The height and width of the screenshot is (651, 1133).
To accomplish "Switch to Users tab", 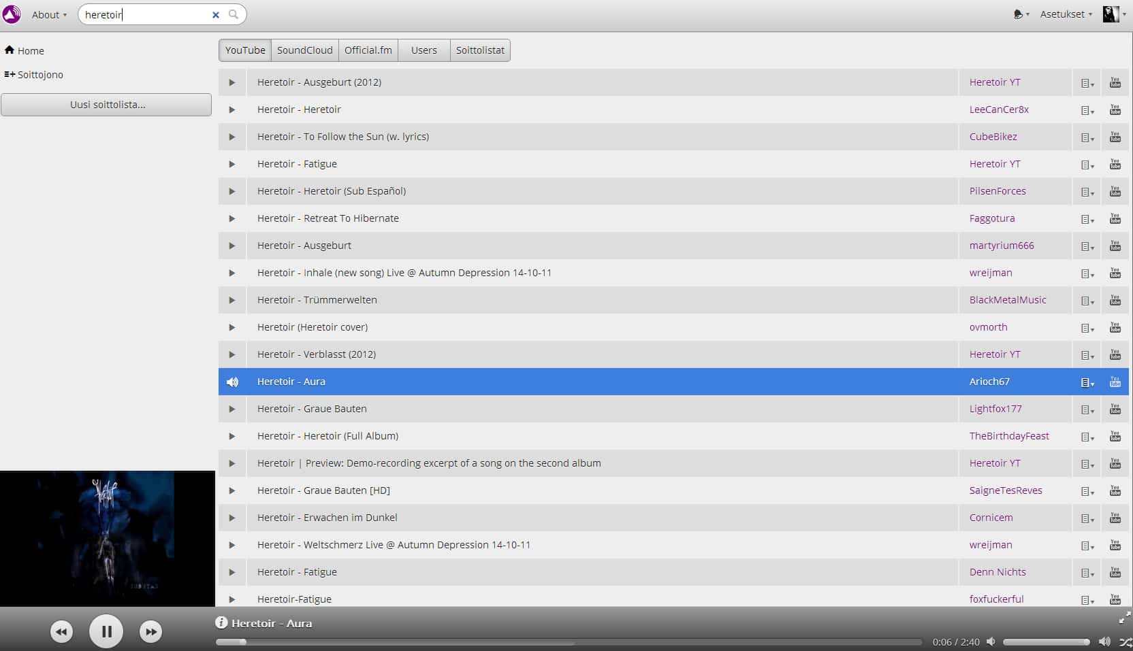I will pyautogui.click(x=424, y=50).
